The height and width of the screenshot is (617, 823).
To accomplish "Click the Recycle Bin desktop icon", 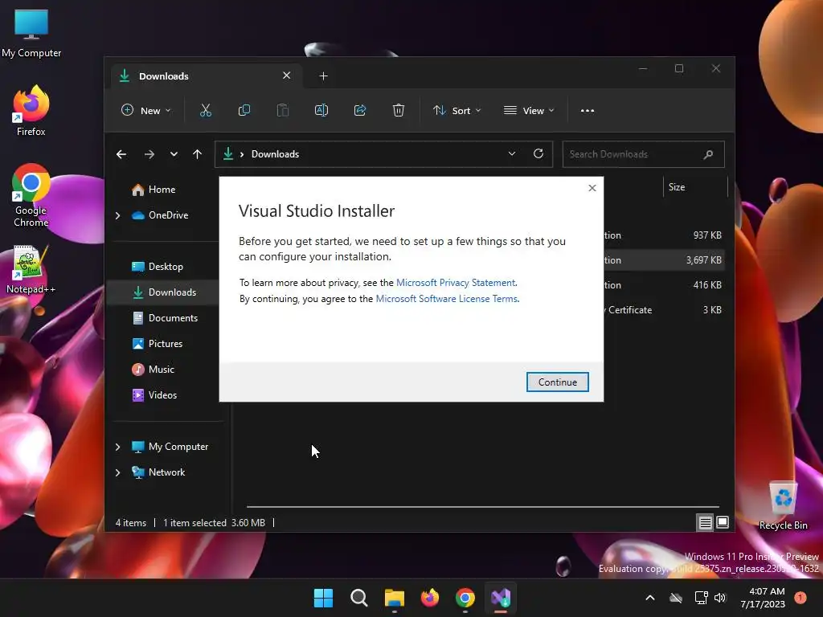I will (783, 506).
